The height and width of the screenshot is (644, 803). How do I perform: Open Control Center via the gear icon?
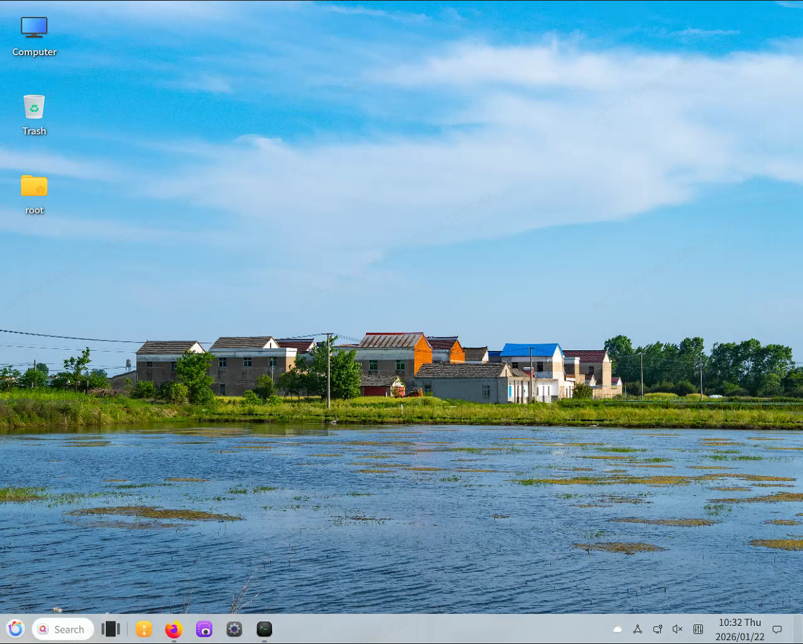[x=234, y=629]
